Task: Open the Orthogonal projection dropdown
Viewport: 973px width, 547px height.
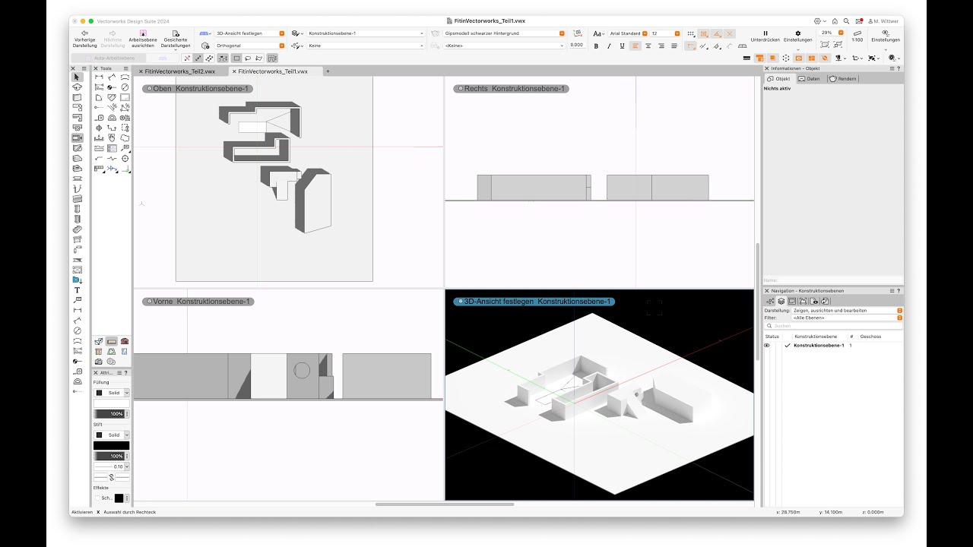Action: (249, 46)
